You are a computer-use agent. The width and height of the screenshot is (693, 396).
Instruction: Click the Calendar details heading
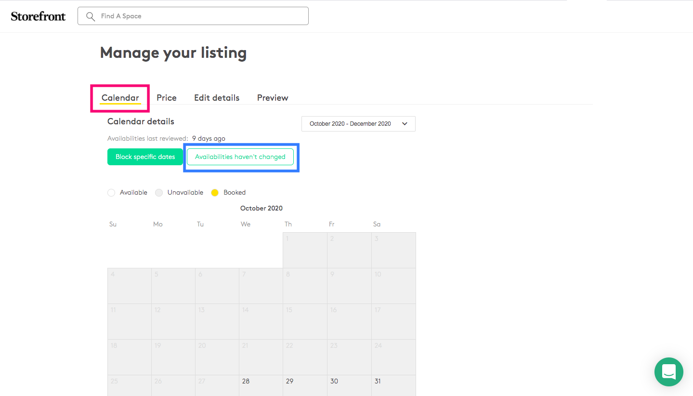point(141,121)
